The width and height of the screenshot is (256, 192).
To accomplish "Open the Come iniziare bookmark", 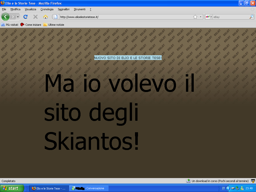I will click(31, 25).
